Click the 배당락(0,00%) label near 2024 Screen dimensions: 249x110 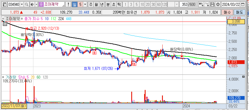(x=182, y=49)
